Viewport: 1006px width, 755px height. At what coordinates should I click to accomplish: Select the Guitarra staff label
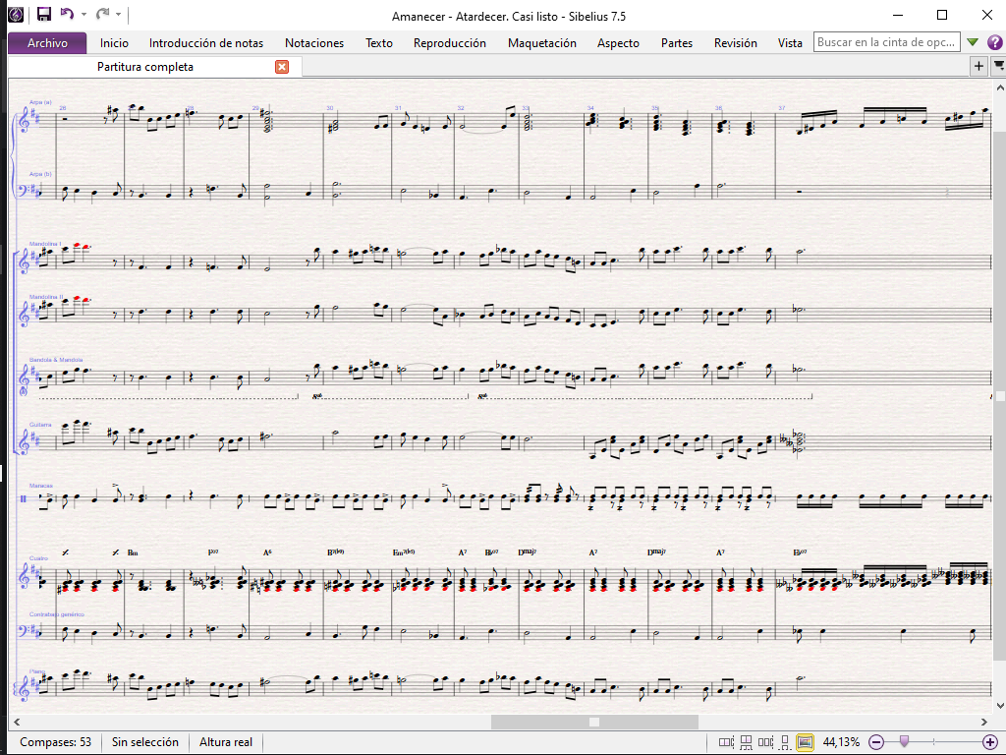(39, 425)
